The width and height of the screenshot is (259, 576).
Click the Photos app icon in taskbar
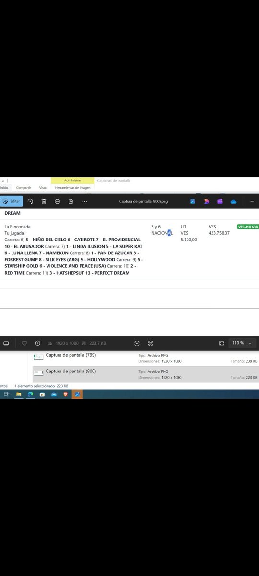coord(77,394)
